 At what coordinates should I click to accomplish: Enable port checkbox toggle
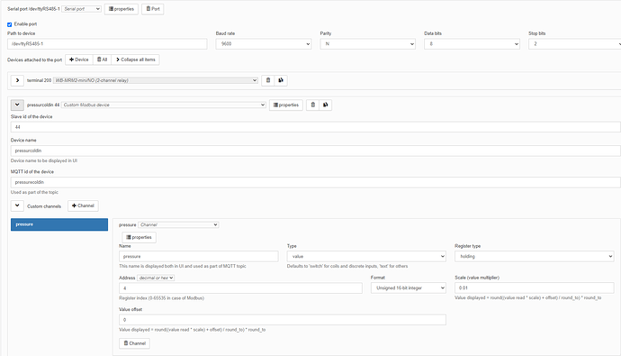pos(10,24)
